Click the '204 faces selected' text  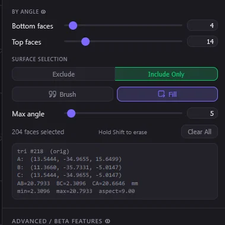[x=38, y=132]
